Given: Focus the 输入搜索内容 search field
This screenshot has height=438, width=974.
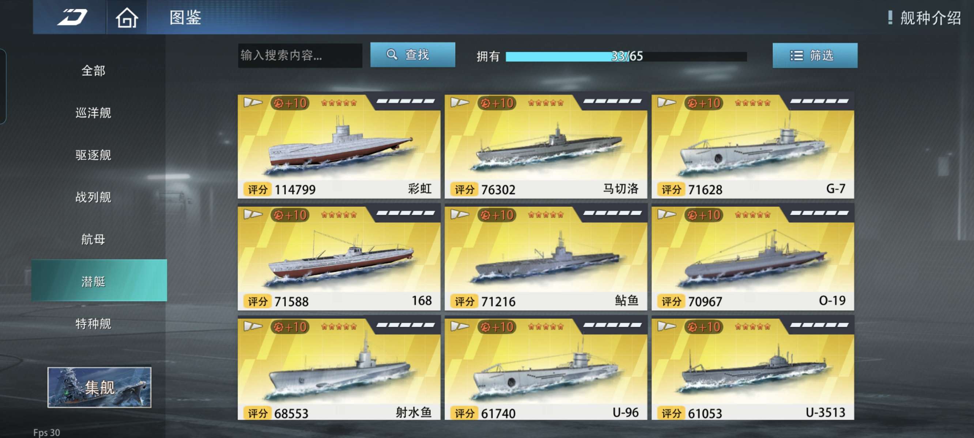Looking at the screenshot, I should (300, 55).
